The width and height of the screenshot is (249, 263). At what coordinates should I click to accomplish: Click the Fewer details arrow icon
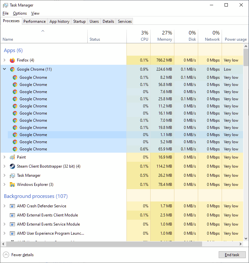[6, 255]
